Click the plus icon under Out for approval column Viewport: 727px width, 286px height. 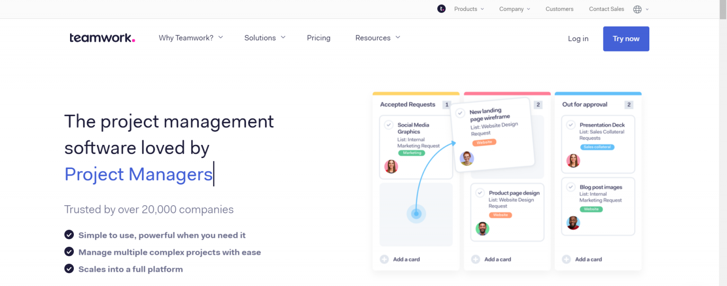click(x=566, y=259)
